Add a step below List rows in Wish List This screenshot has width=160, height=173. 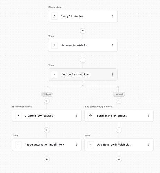pyautogui.click(x=83, y=60)
